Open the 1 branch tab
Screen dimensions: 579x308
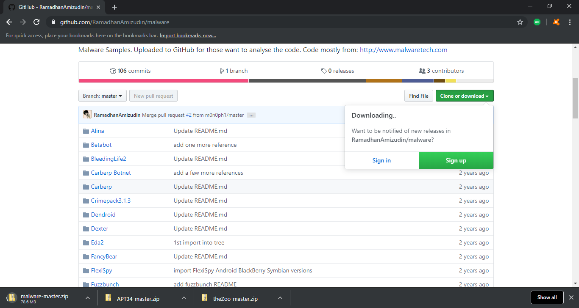coord(234,71)
